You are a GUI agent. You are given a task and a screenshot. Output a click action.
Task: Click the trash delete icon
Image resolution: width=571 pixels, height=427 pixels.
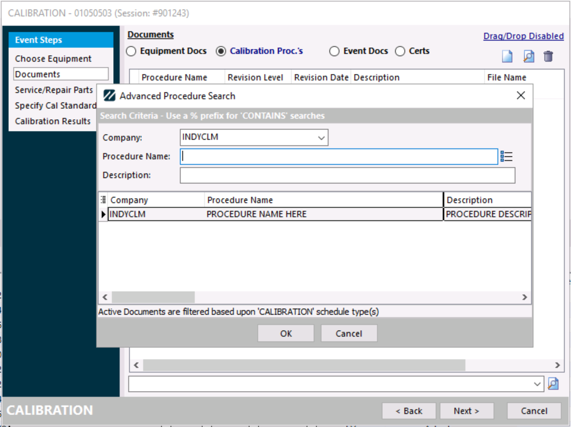point(548,56)
